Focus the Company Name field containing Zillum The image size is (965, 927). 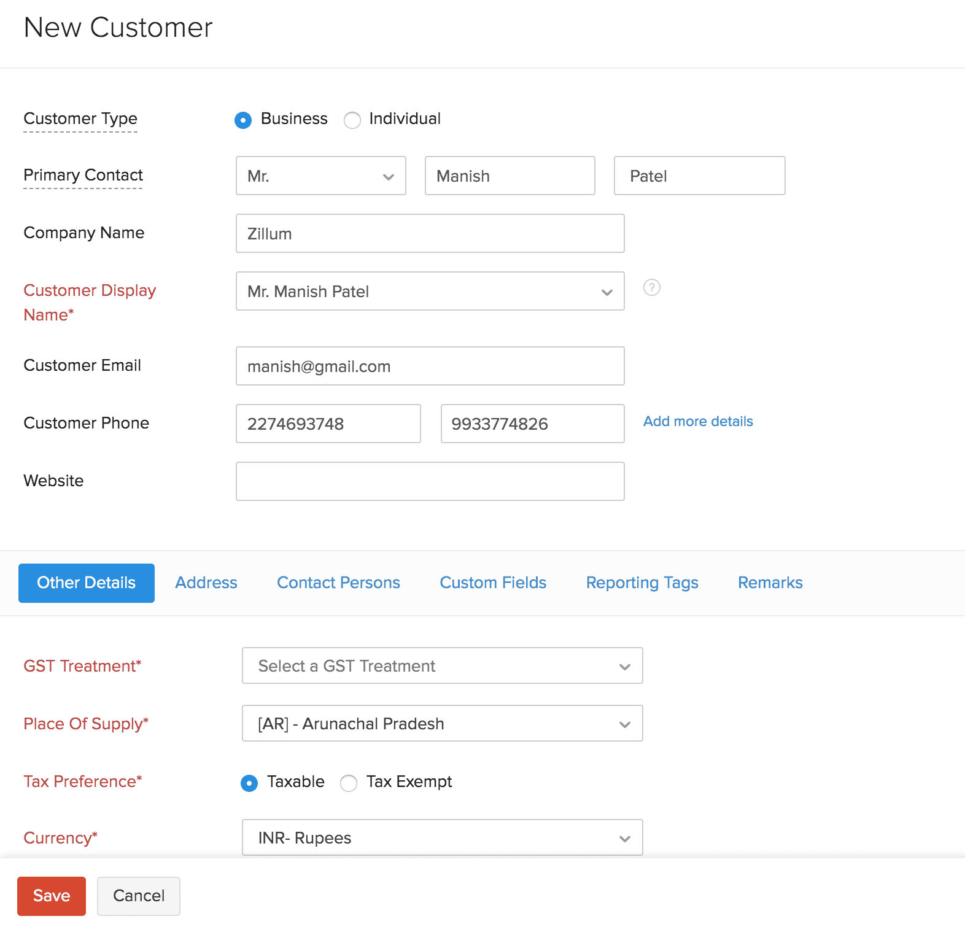(x=430, y=234)
